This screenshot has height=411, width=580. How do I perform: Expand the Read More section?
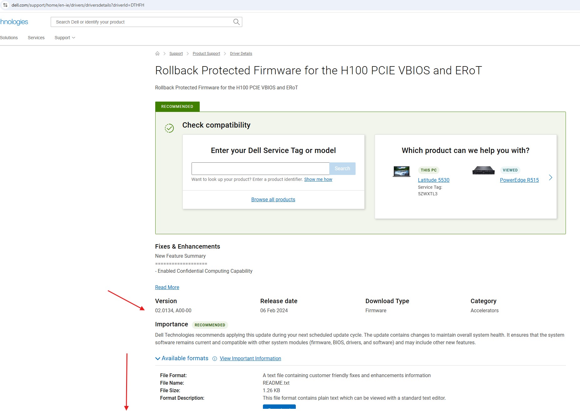point(167,287)
